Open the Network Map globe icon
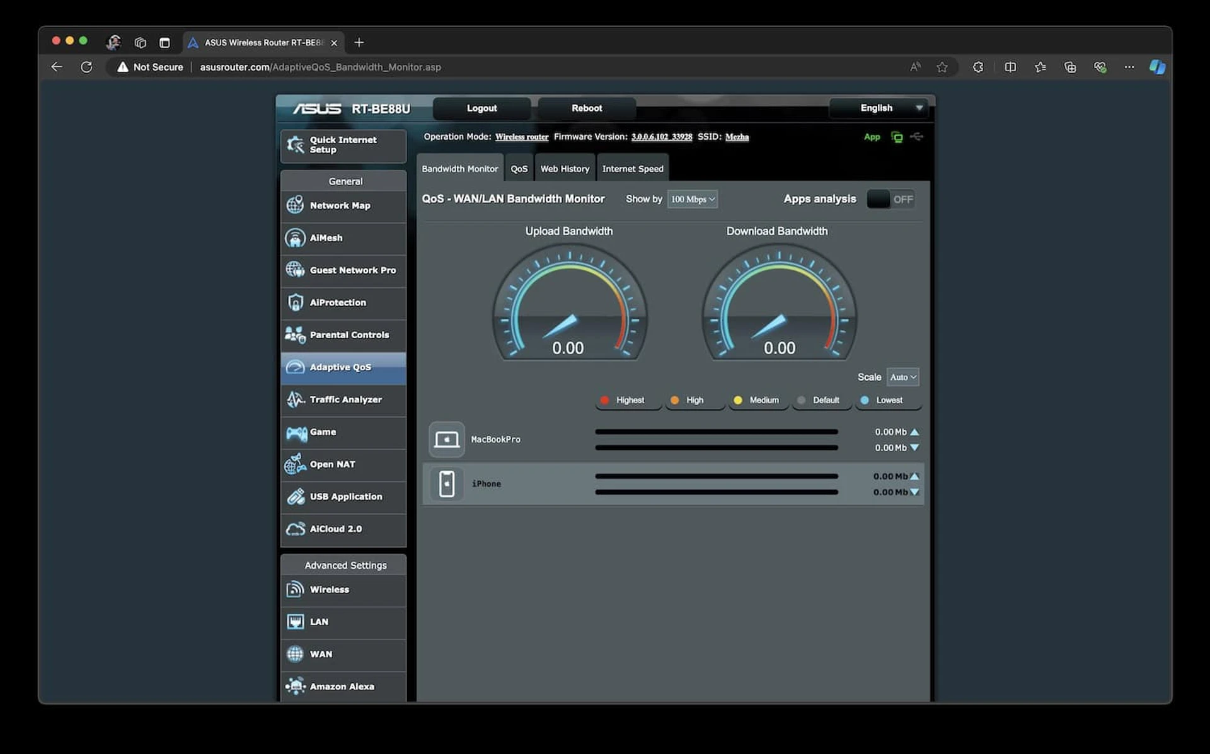This screenshot has height=754, width=1210. 295,205
